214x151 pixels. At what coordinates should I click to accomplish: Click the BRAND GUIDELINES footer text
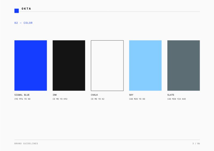pos(26,144)
